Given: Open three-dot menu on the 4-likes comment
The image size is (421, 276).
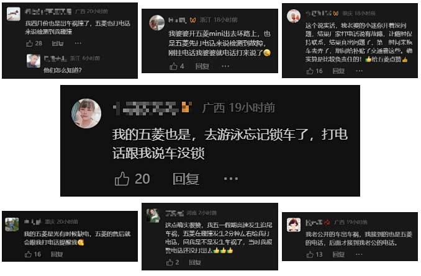Looking at the screenshot, I should 225,66.
